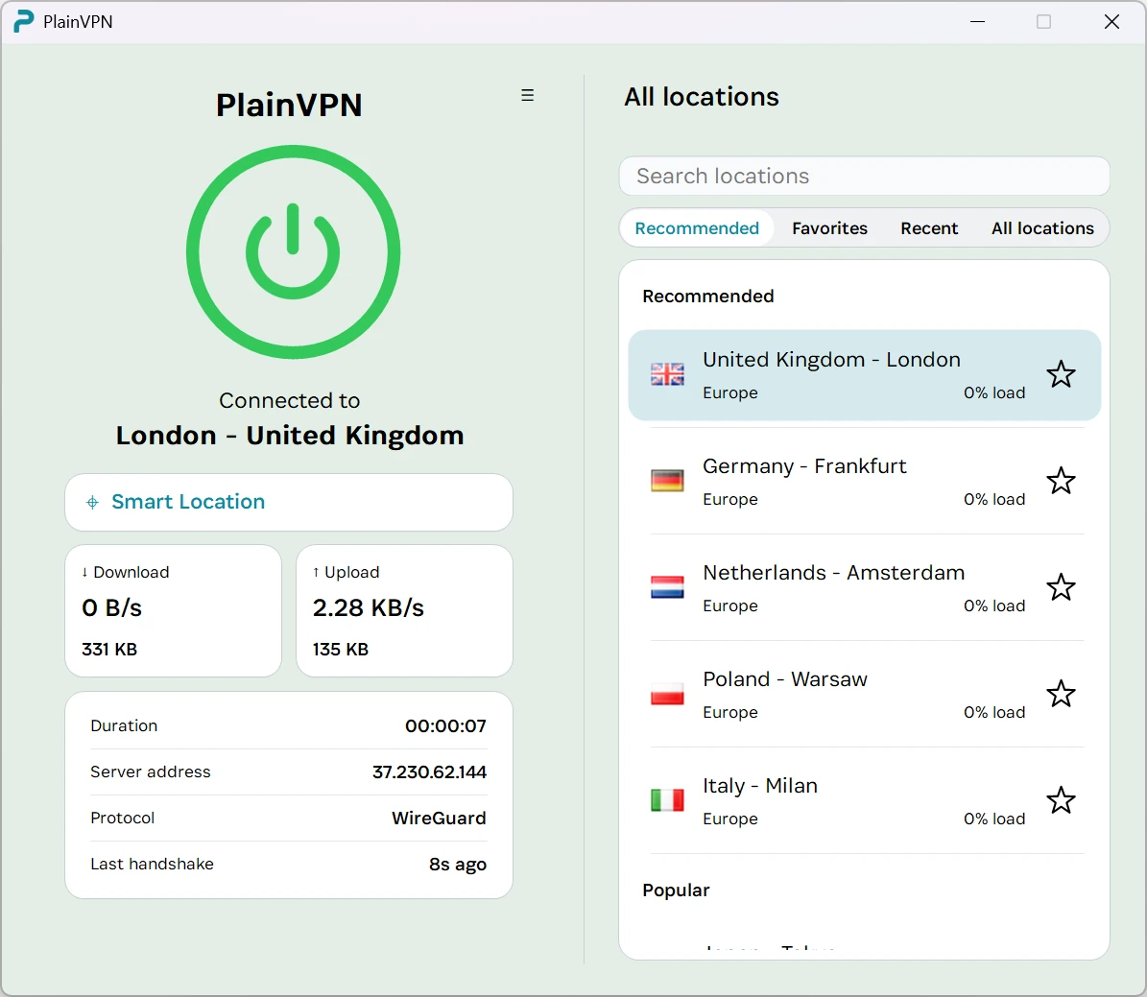The image size is (1147, 997).
Task: Connect to Italy - Milan server
Action: coord(865,801)
